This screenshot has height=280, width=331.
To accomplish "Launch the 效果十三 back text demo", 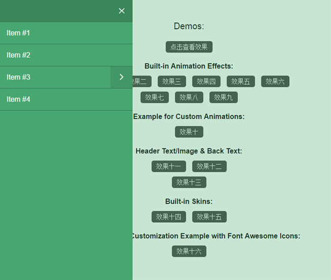I will [x=189, y=183].
